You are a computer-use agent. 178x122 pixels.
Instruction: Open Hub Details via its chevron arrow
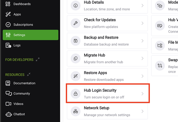tap(142, 6)
